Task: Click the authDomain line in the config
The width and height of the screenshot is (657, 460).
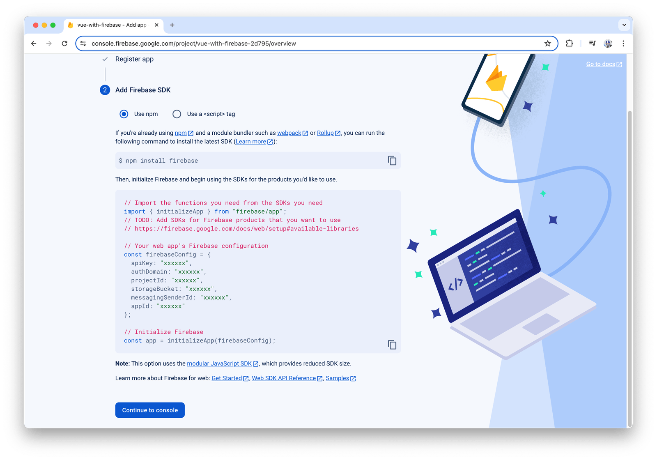Action: (x=169, y=272)
